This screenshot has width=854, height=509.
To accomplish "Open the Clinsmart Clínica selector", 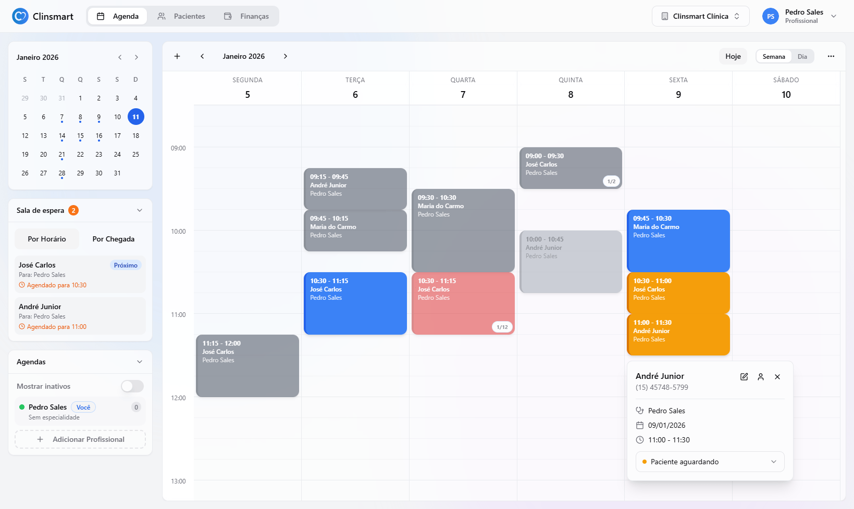I will tap(700, 16).
